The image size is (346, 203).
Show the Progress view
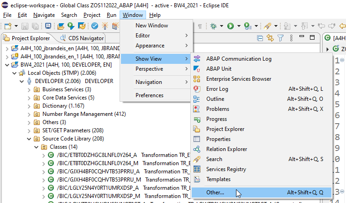pos(261,119)
